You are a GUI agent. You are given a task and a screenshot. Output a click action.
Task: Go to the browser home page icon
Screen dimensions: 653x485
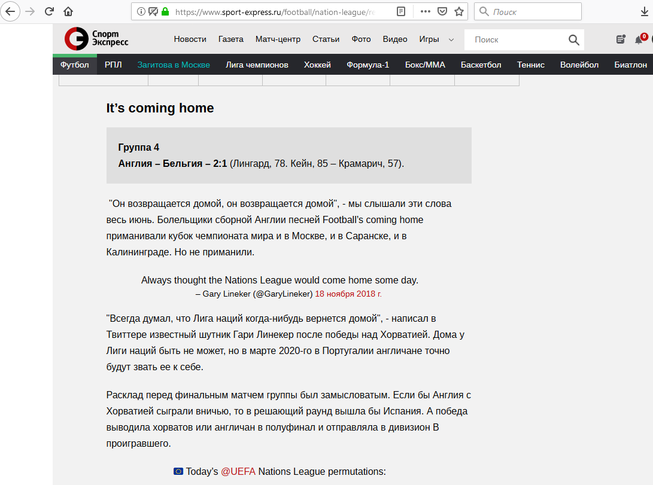(x=68, y=11)
